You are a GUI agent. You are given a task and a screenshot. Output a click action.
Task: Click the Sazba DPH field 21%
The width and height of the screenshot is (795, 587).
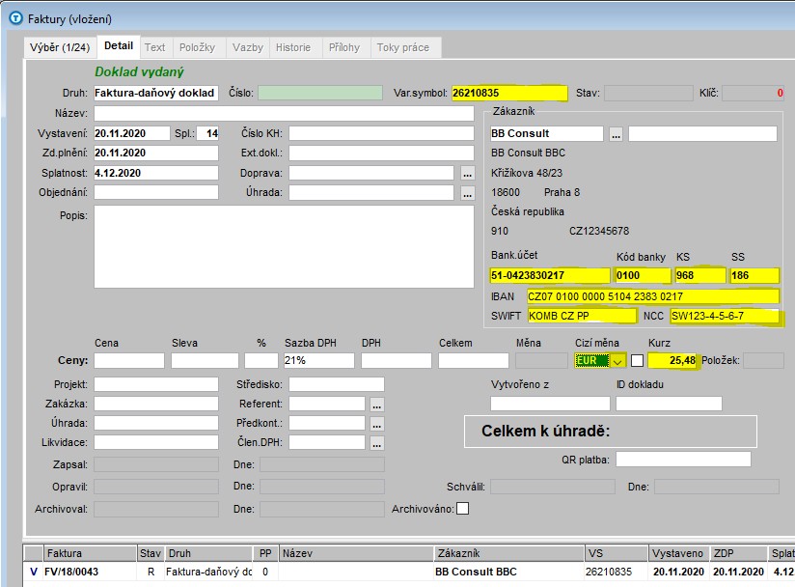[x=319, y=360]
